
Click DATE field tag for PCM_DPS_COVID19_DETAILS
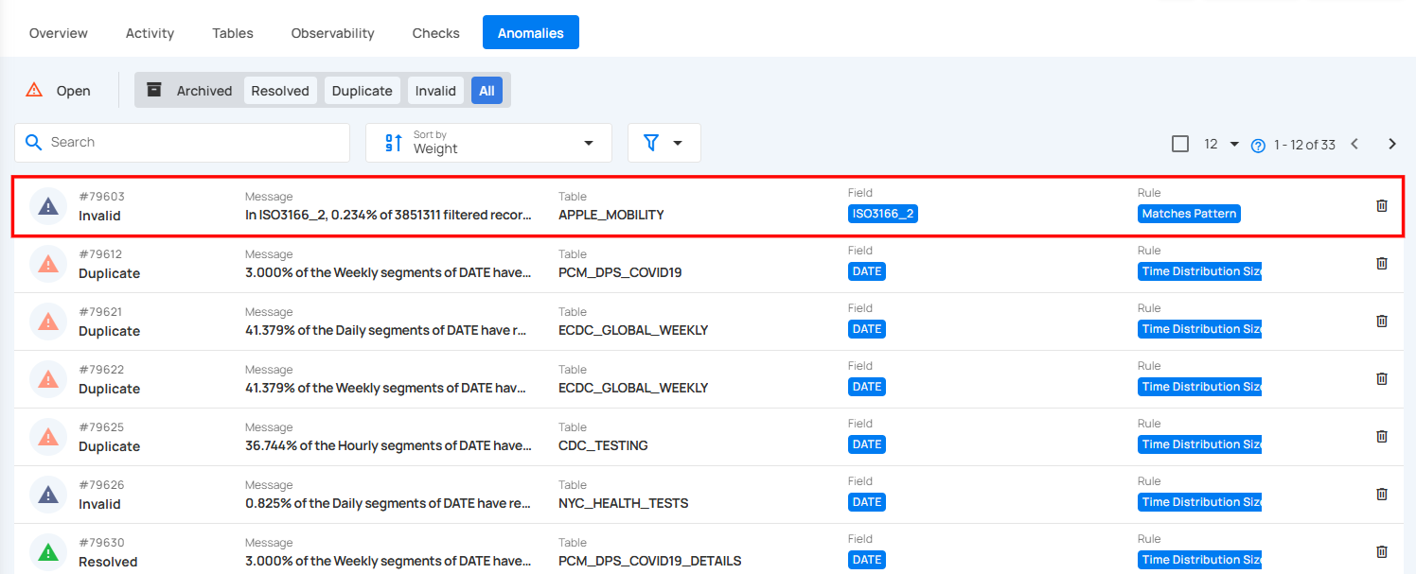tap(867, 560)
